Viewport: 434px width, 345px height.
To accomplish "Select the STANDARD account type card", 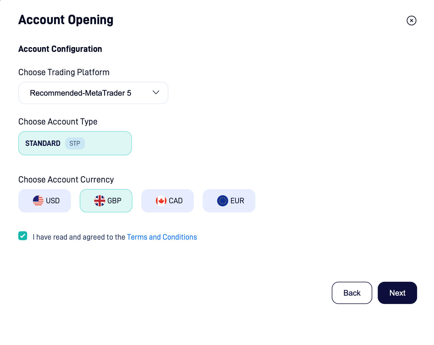I will pyautogui.click(x=75, y=143).
